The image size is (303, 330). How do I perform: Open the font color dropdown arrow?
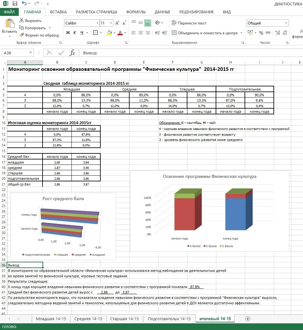pyautogui.click(x=125, y=33)
